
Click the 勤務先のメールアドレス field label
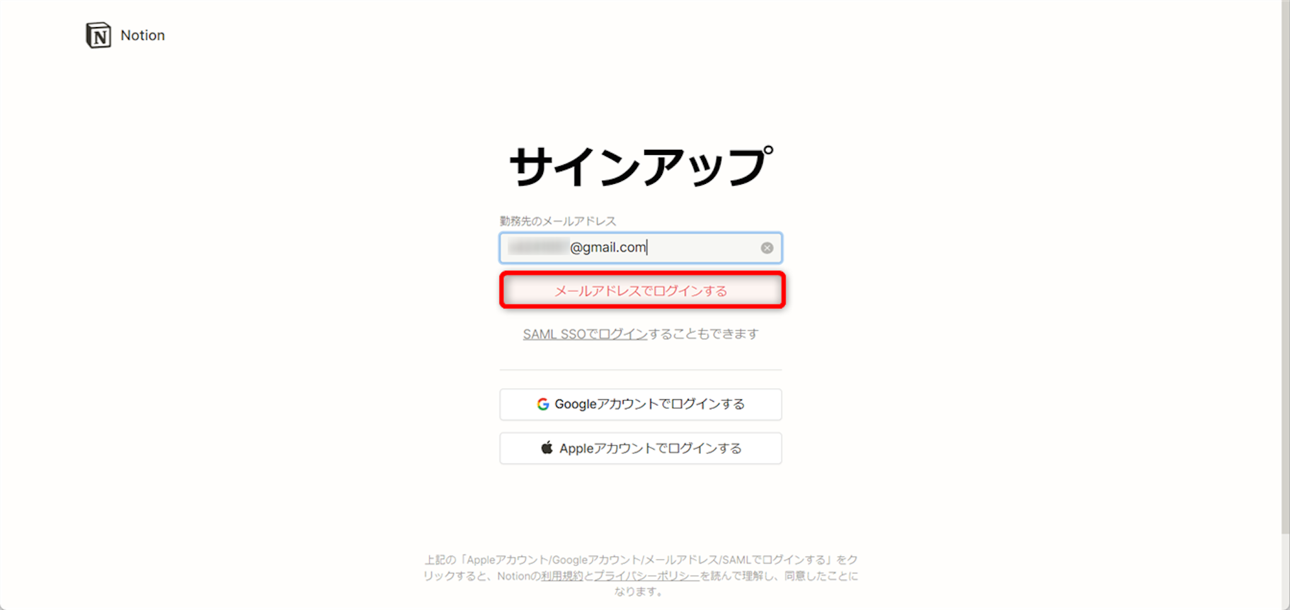(558, 221)
